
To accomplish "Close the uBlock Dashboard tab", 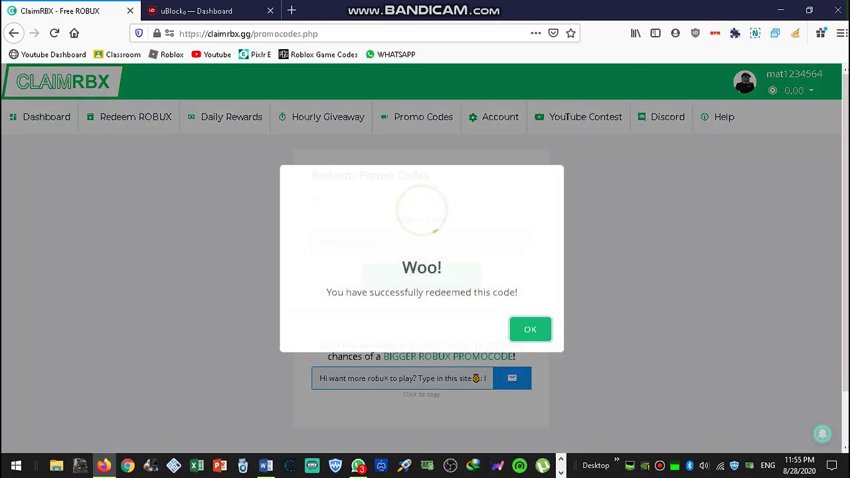I will [x=270, y=11].
